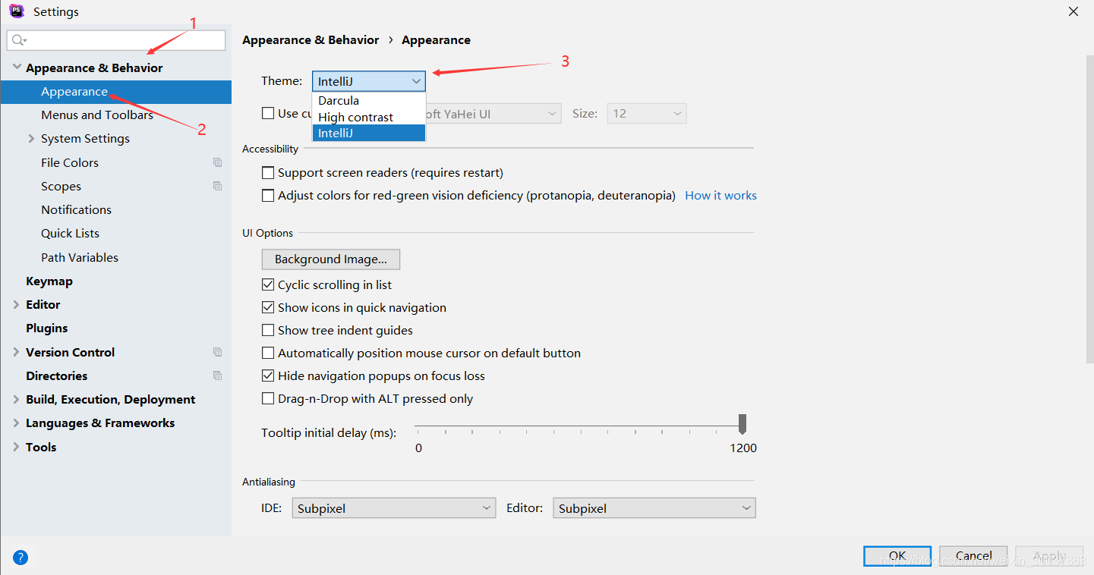
Task: Enable automatic mouse cursor positioning on default button
Action: [x=268, y=353]
